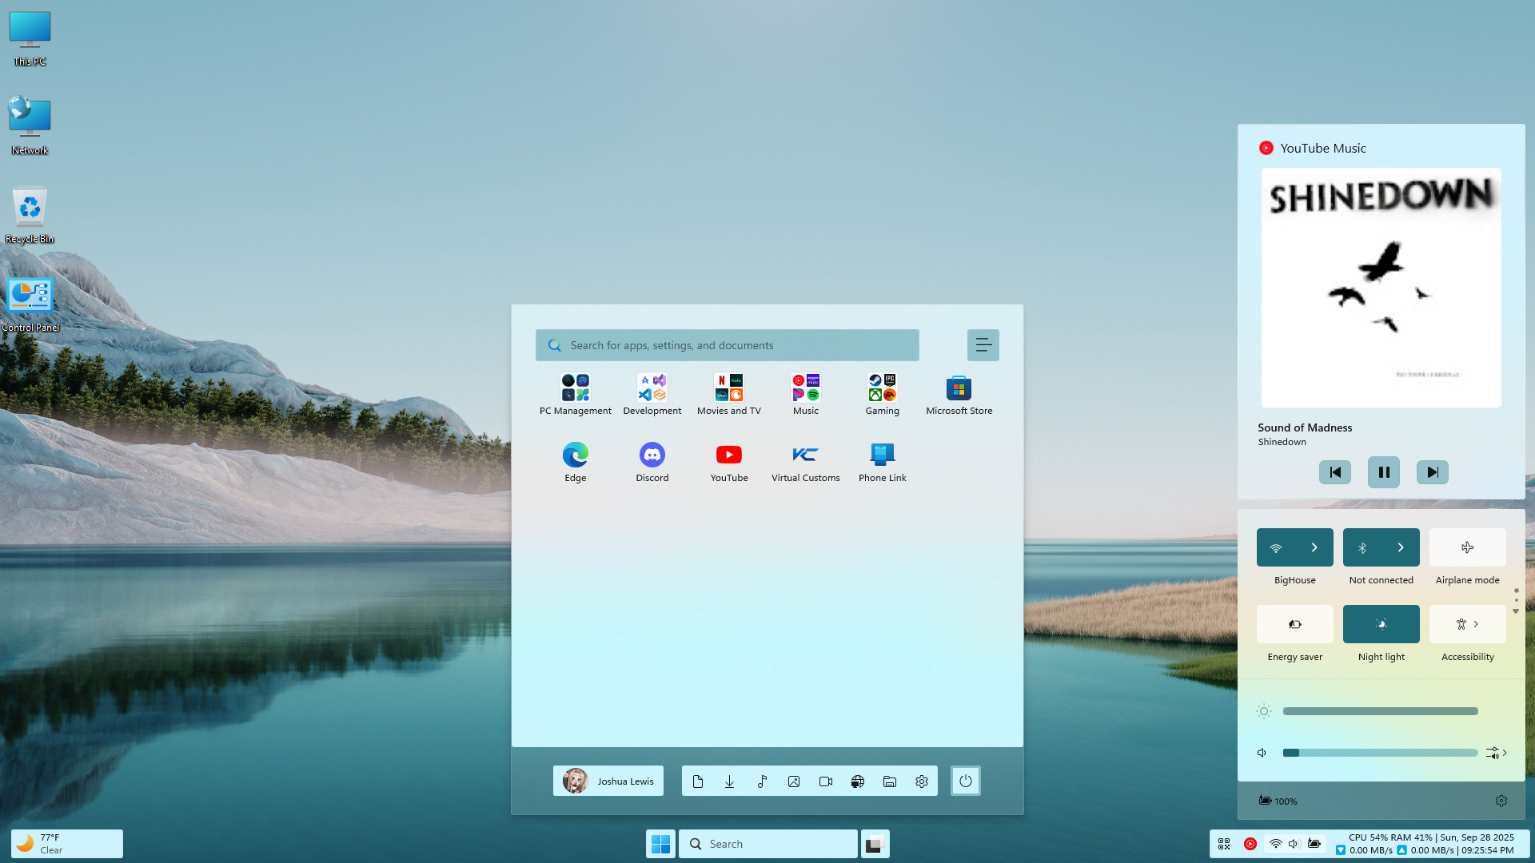Open the 77°F Clear weather widget

click(67, 844)
